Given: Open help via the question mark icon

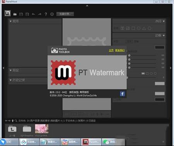Looking at the screenshot, I should [46, 14].
